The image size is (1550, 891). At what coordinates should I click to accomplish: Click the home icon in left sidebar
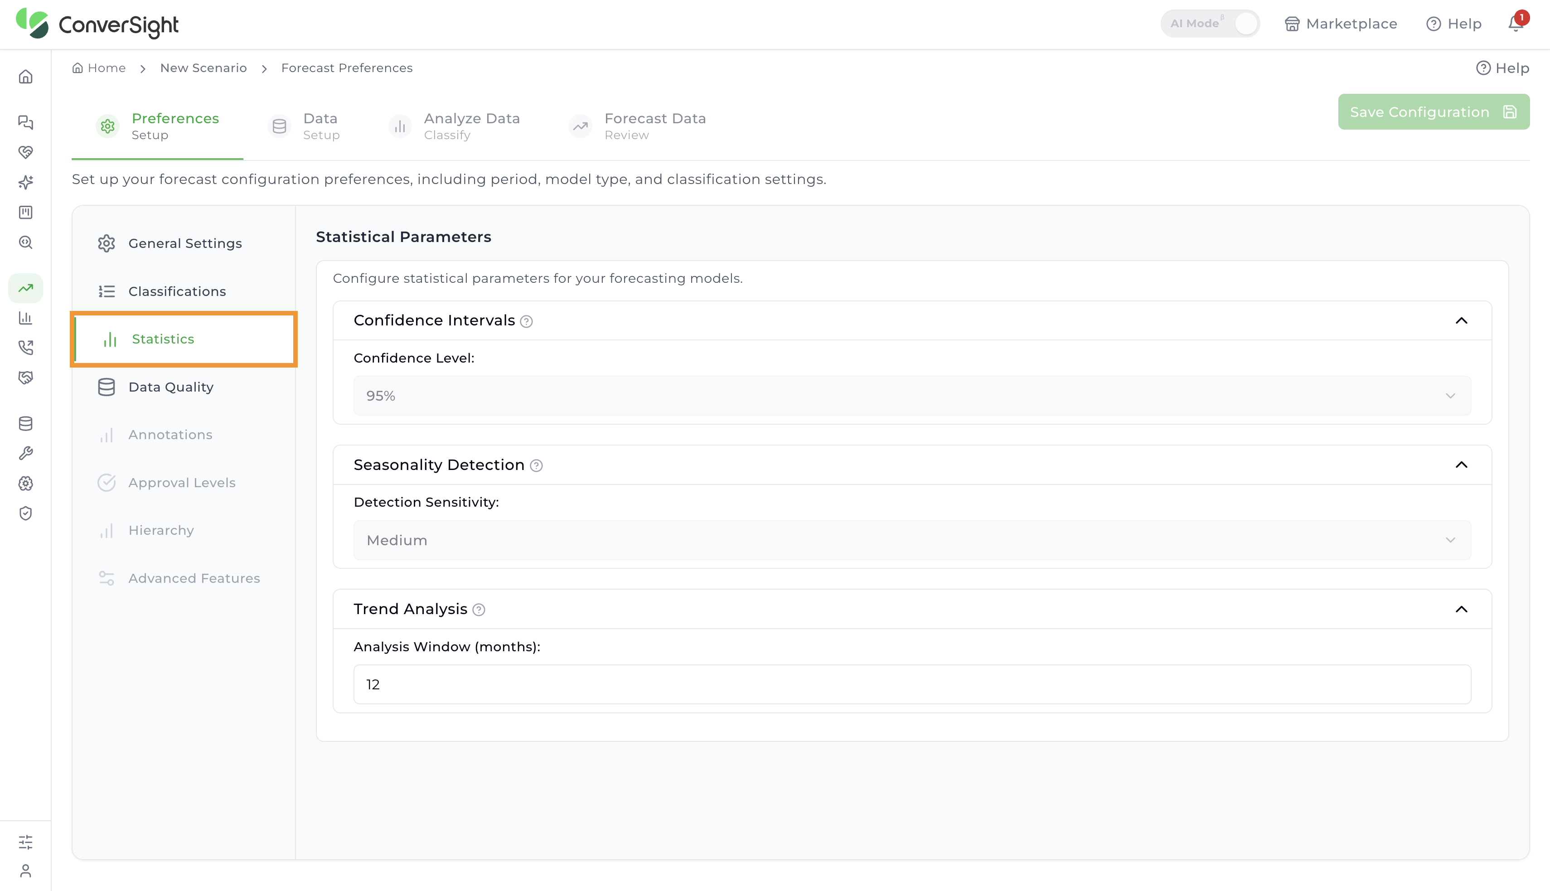(26, 77)
